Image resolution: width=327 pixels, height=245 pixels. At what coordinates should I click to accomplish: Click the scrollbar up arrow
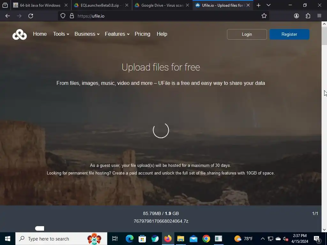(x=324, y=24)
